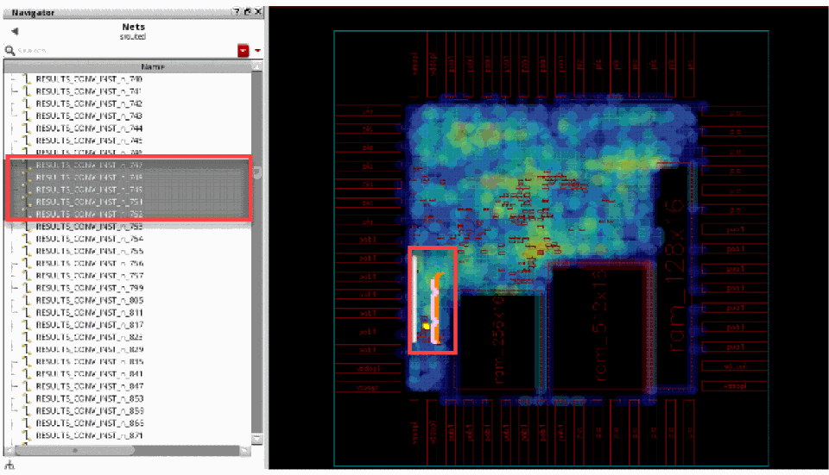Click the net icon of RESULTS_CONV_INST_n_744
The width and height of the screenshot is (829, 475).
pos(27,128)
